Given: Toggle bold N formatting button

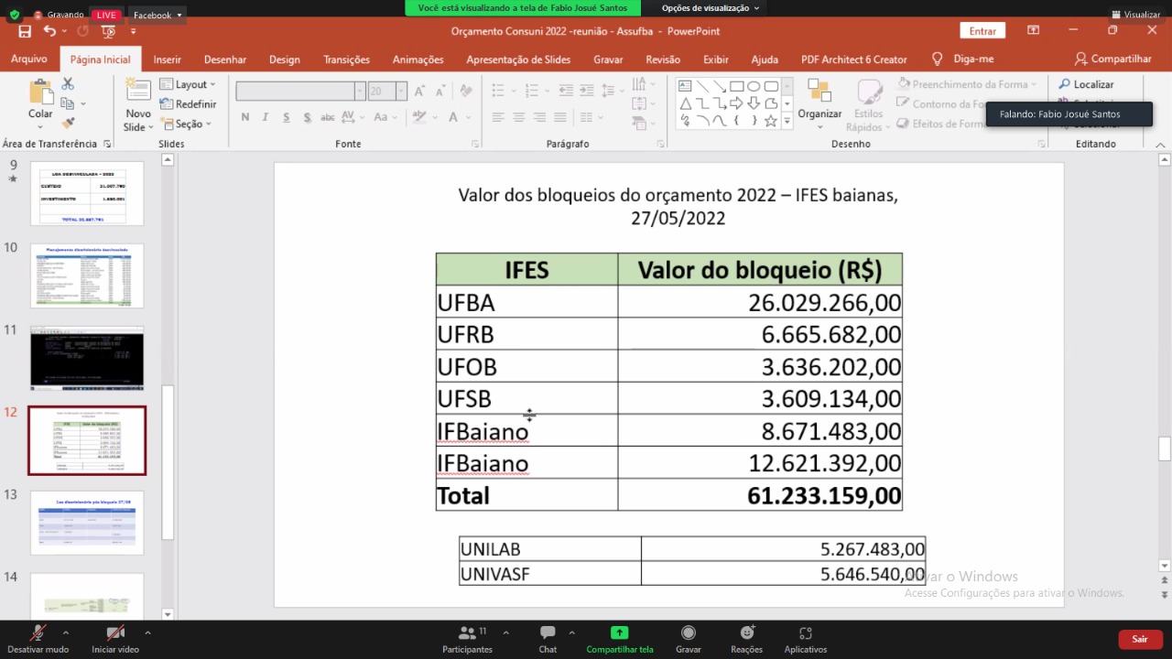Looking at the screenshot, I should click(245, 117).
